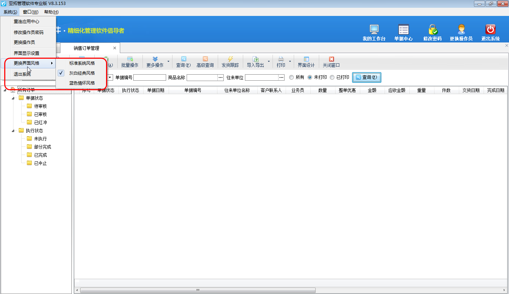Click the 更换操作员 user icon
The height and width of the screenshot is (294, 509).
[x=461, y=30]
